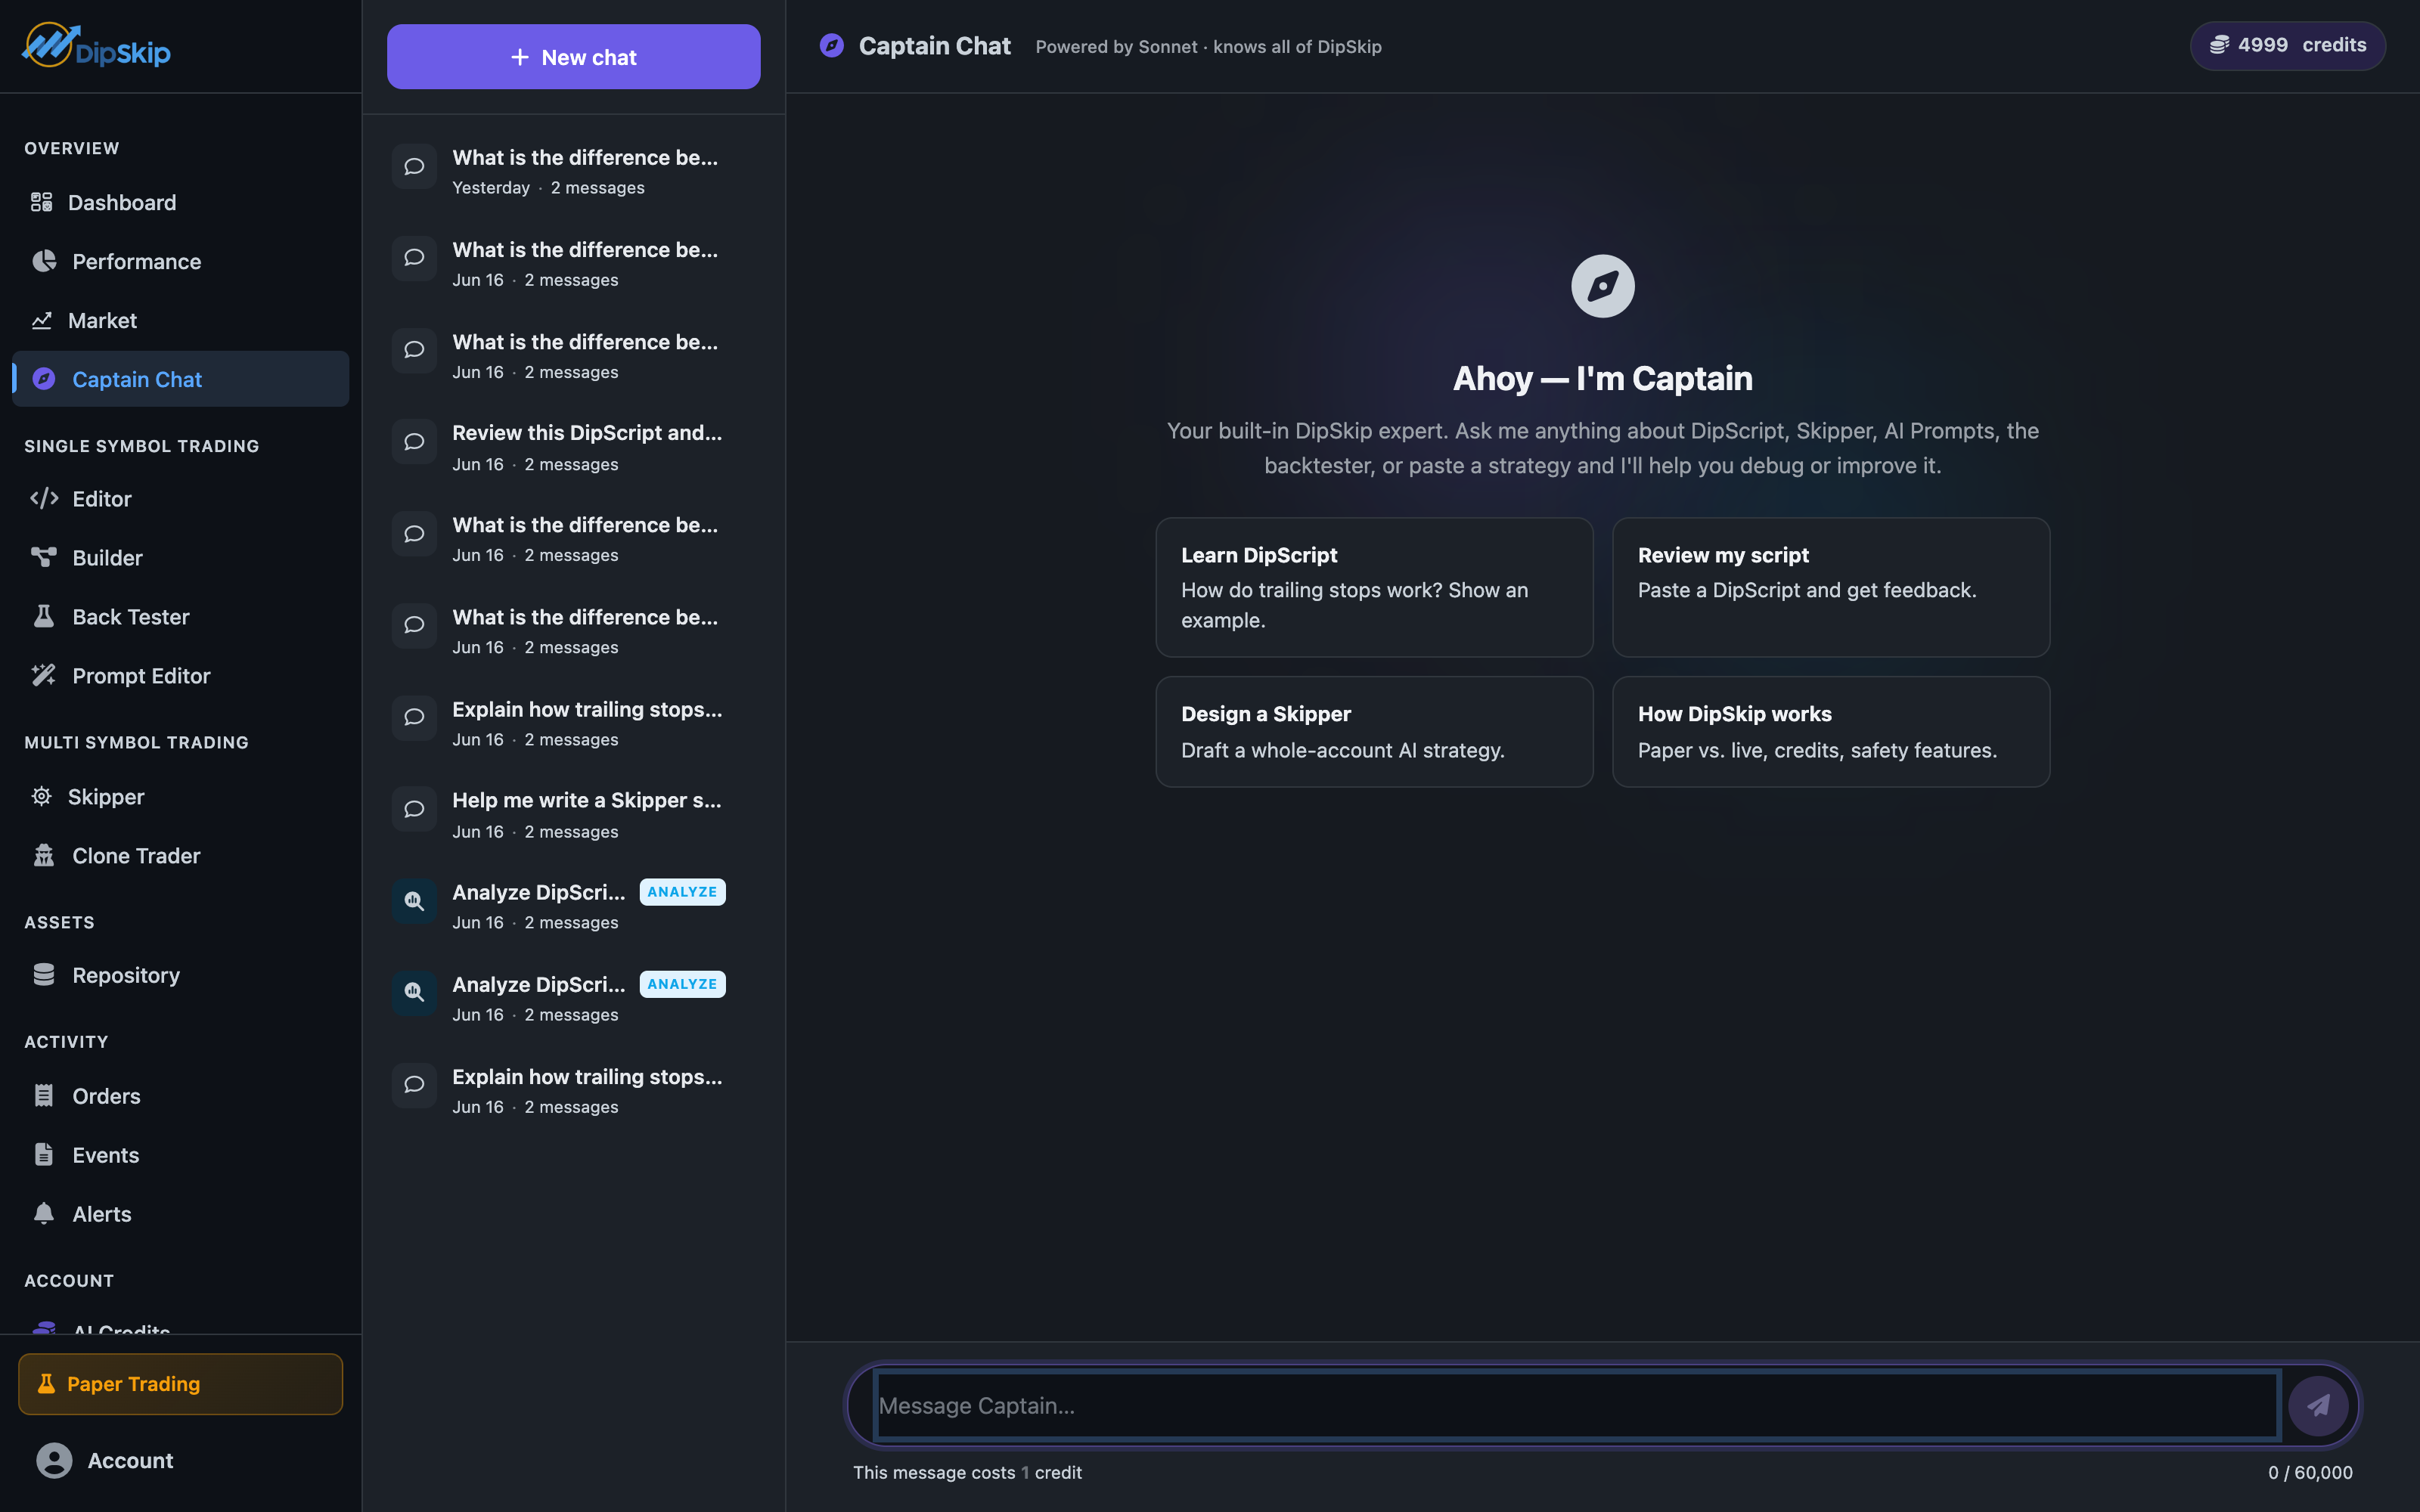The height and width of the screenshot is (1512, 2420).
Task: Click the Skipper helm wheel icon
Action: pos(41,796)
